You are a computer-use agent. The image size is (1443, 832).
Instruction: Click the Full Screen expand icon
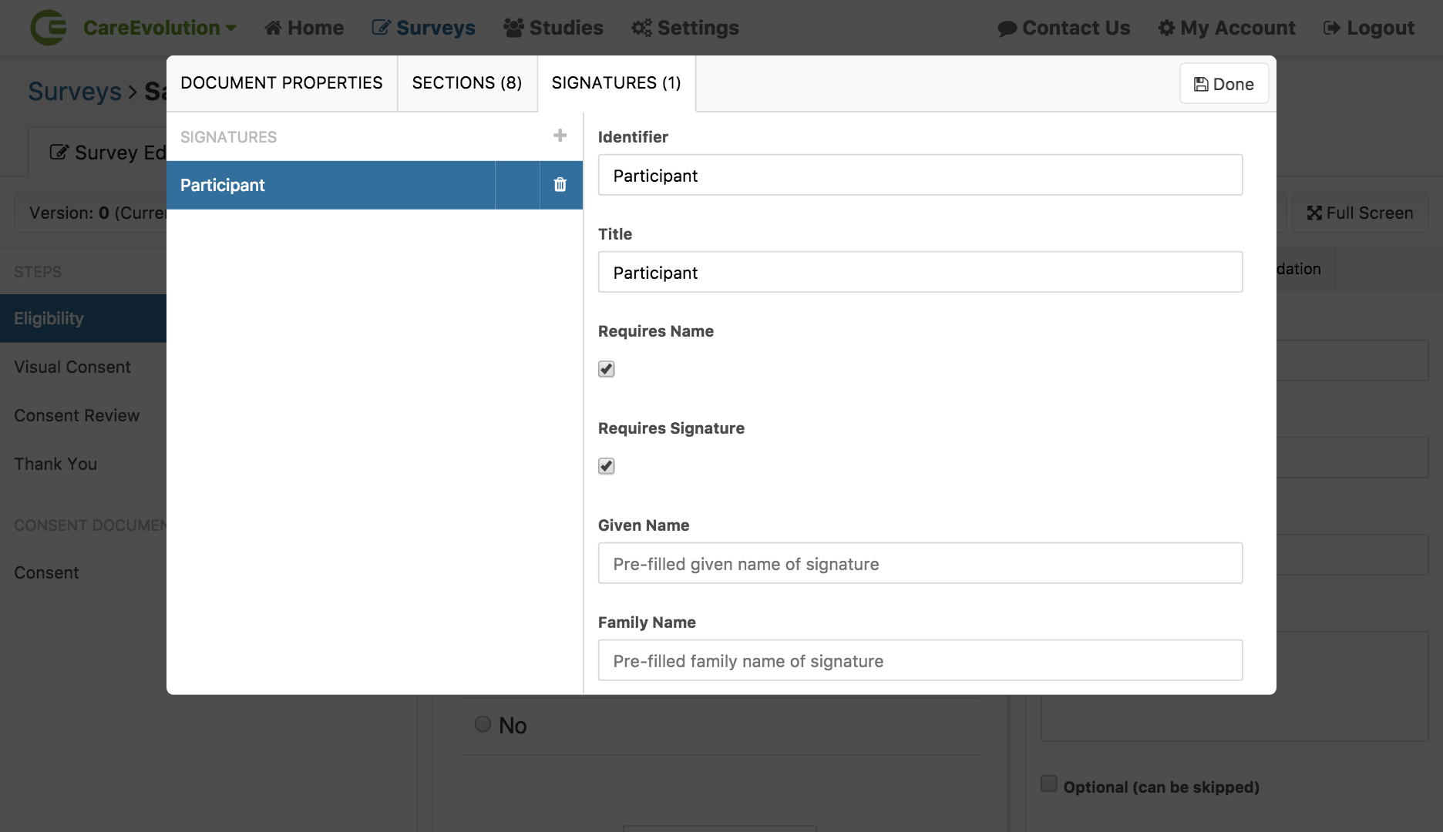pyautogui.click(x=1314, y=213)
